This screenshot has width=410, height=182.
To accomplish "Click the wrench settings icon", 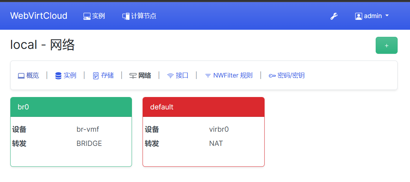I will [x=334, y=16].
